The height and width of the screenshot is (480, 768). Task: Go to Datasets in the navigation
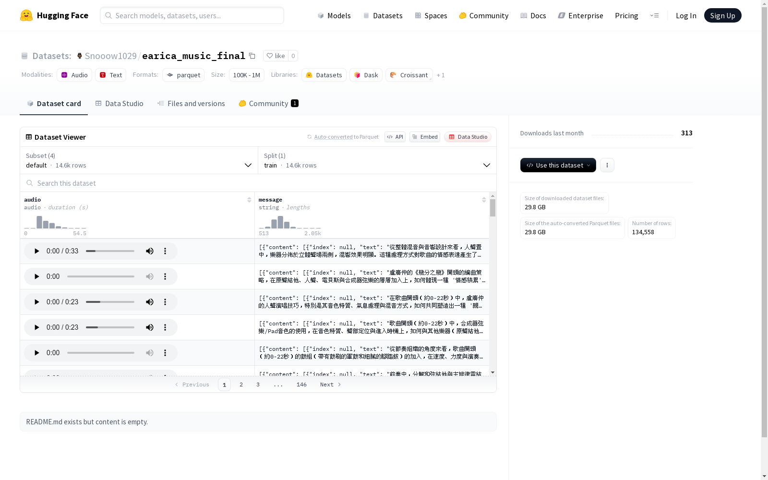click(x=383, y=15)
